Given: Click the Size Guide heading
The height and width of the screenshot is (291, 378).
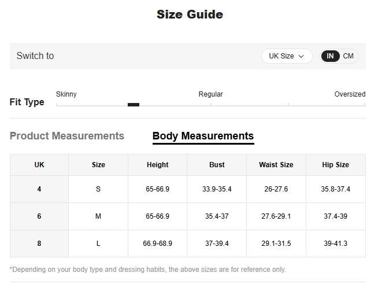Looking at the screenshot, I should (190, 14).
